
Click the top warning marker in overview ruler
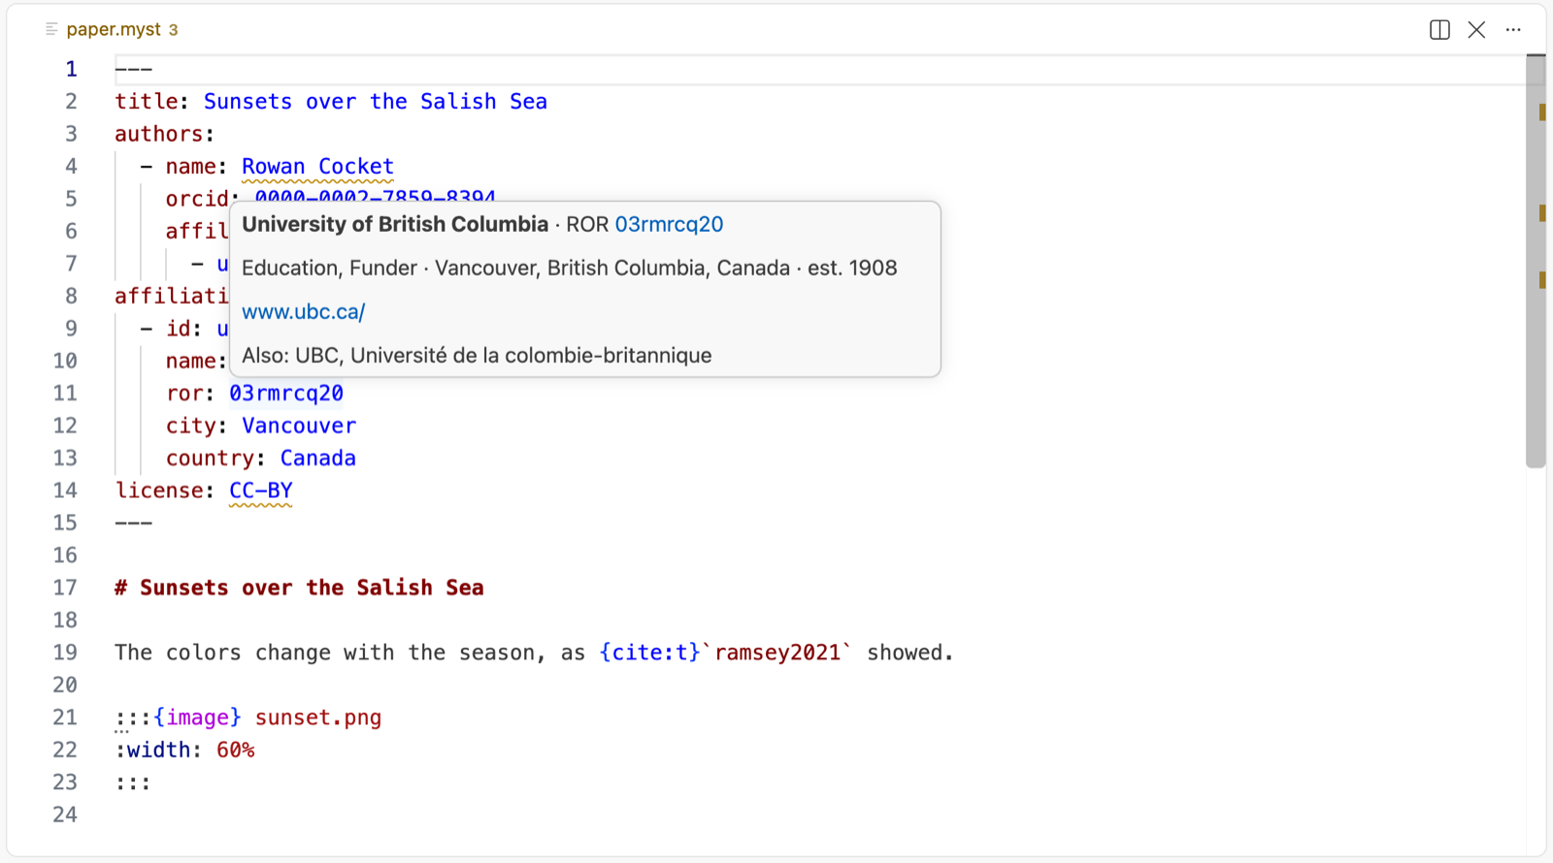click(1542, 112)
